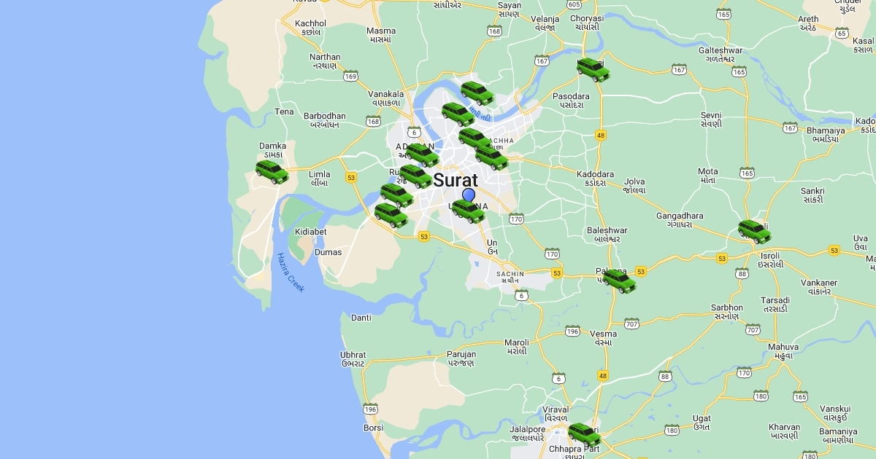
Task: Click the Maroli place label
Action: click(x=517, y=342)
